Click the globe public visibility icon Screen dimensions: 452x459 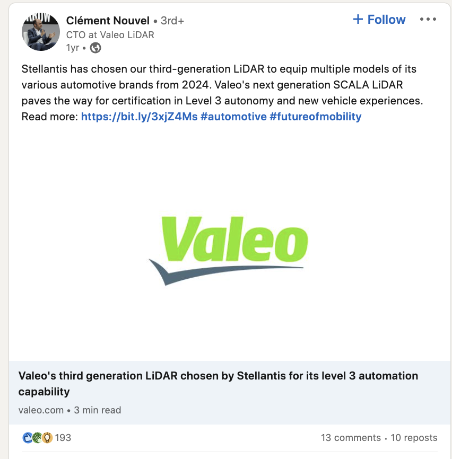coord(95,48)
